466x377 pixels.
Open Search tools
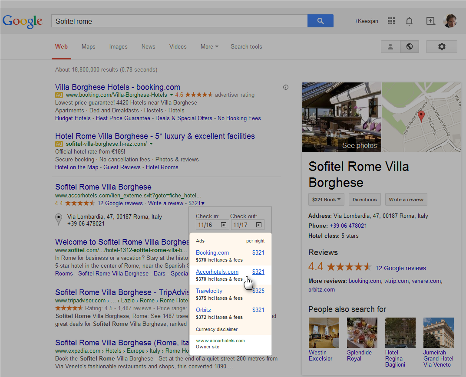pos(246,46)
